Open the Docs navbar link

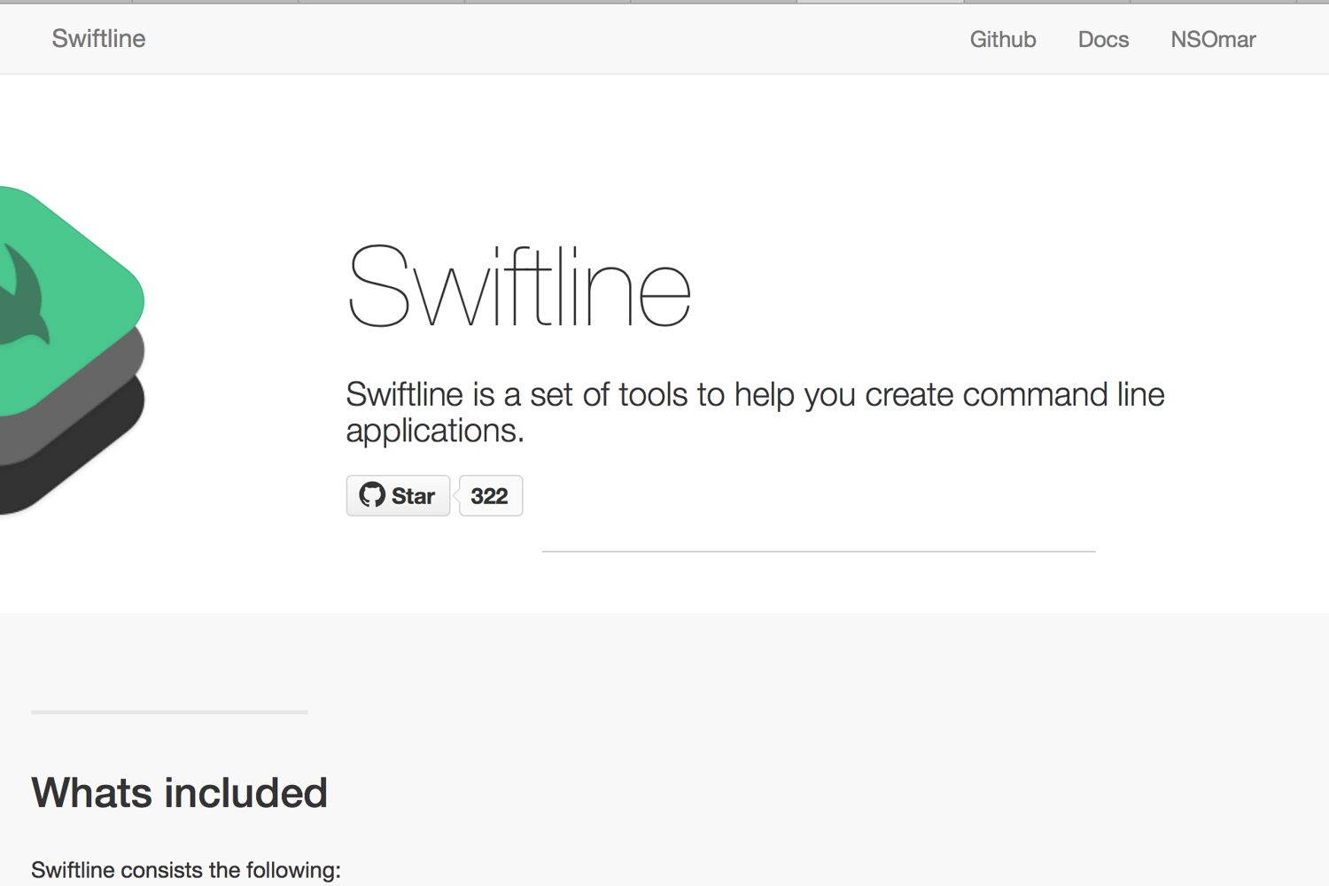tap(1103, 40)
